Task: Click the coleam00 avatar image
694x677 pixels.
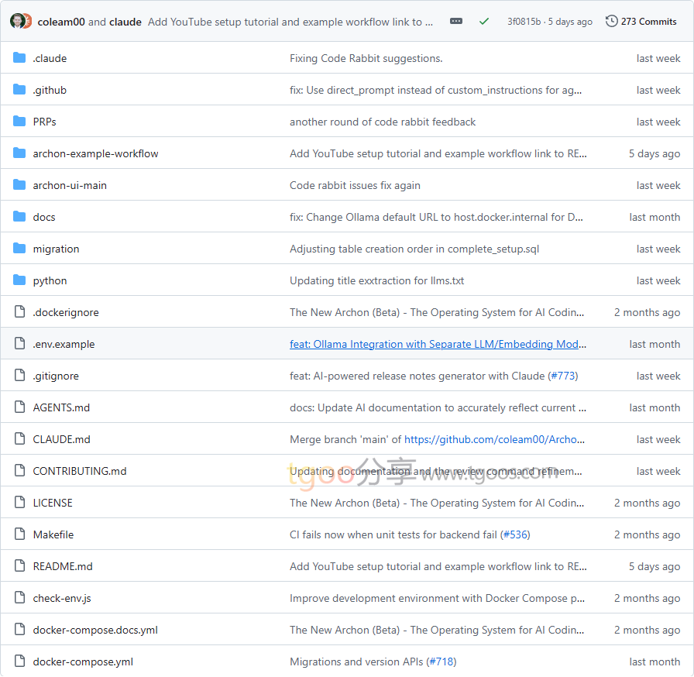Action: pos(17,22)
